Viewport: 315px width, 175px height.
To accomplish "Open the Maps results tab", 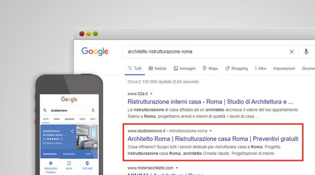I will [210, 68].
